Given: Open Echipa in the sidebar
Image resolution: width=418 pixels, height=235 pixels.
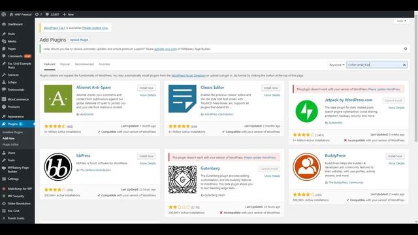Looking at the screenshot, I should pos(12,82).
